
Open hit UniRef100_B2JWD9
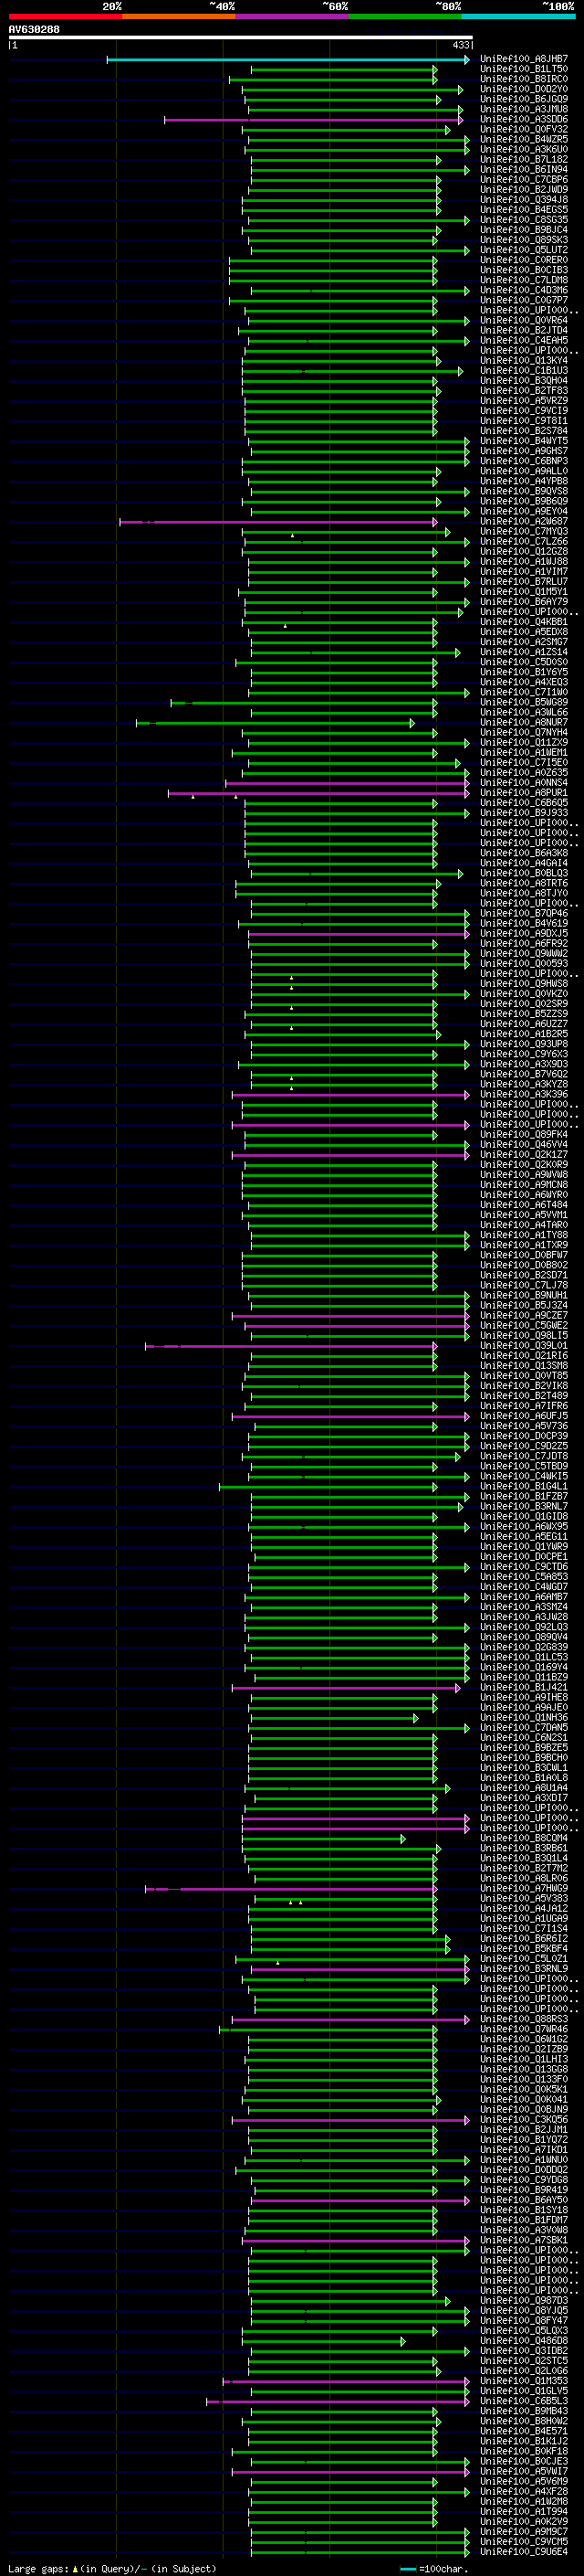(524, 190)
